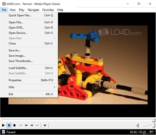This screenshot has height=135, width=156.
Task: Mute audio using the speaker icon
Action: coord(138,125)
